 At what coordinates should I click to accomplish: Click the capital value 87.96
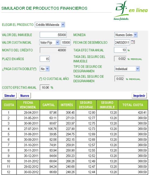(x=49, y=112)
